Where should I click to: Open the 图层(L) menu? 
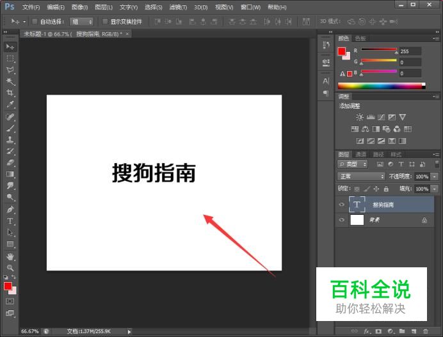point(103,7)
